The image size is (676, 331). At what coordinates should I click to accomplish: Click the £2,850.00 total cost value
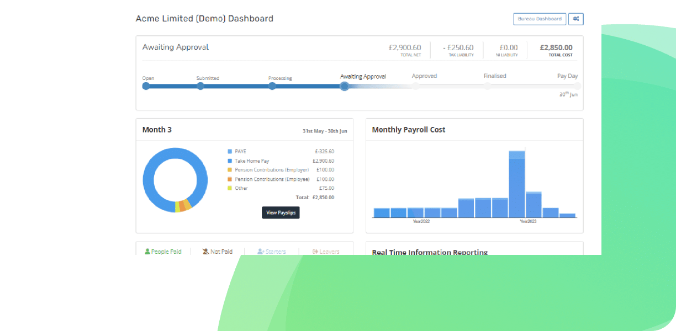tap(556, 47)
